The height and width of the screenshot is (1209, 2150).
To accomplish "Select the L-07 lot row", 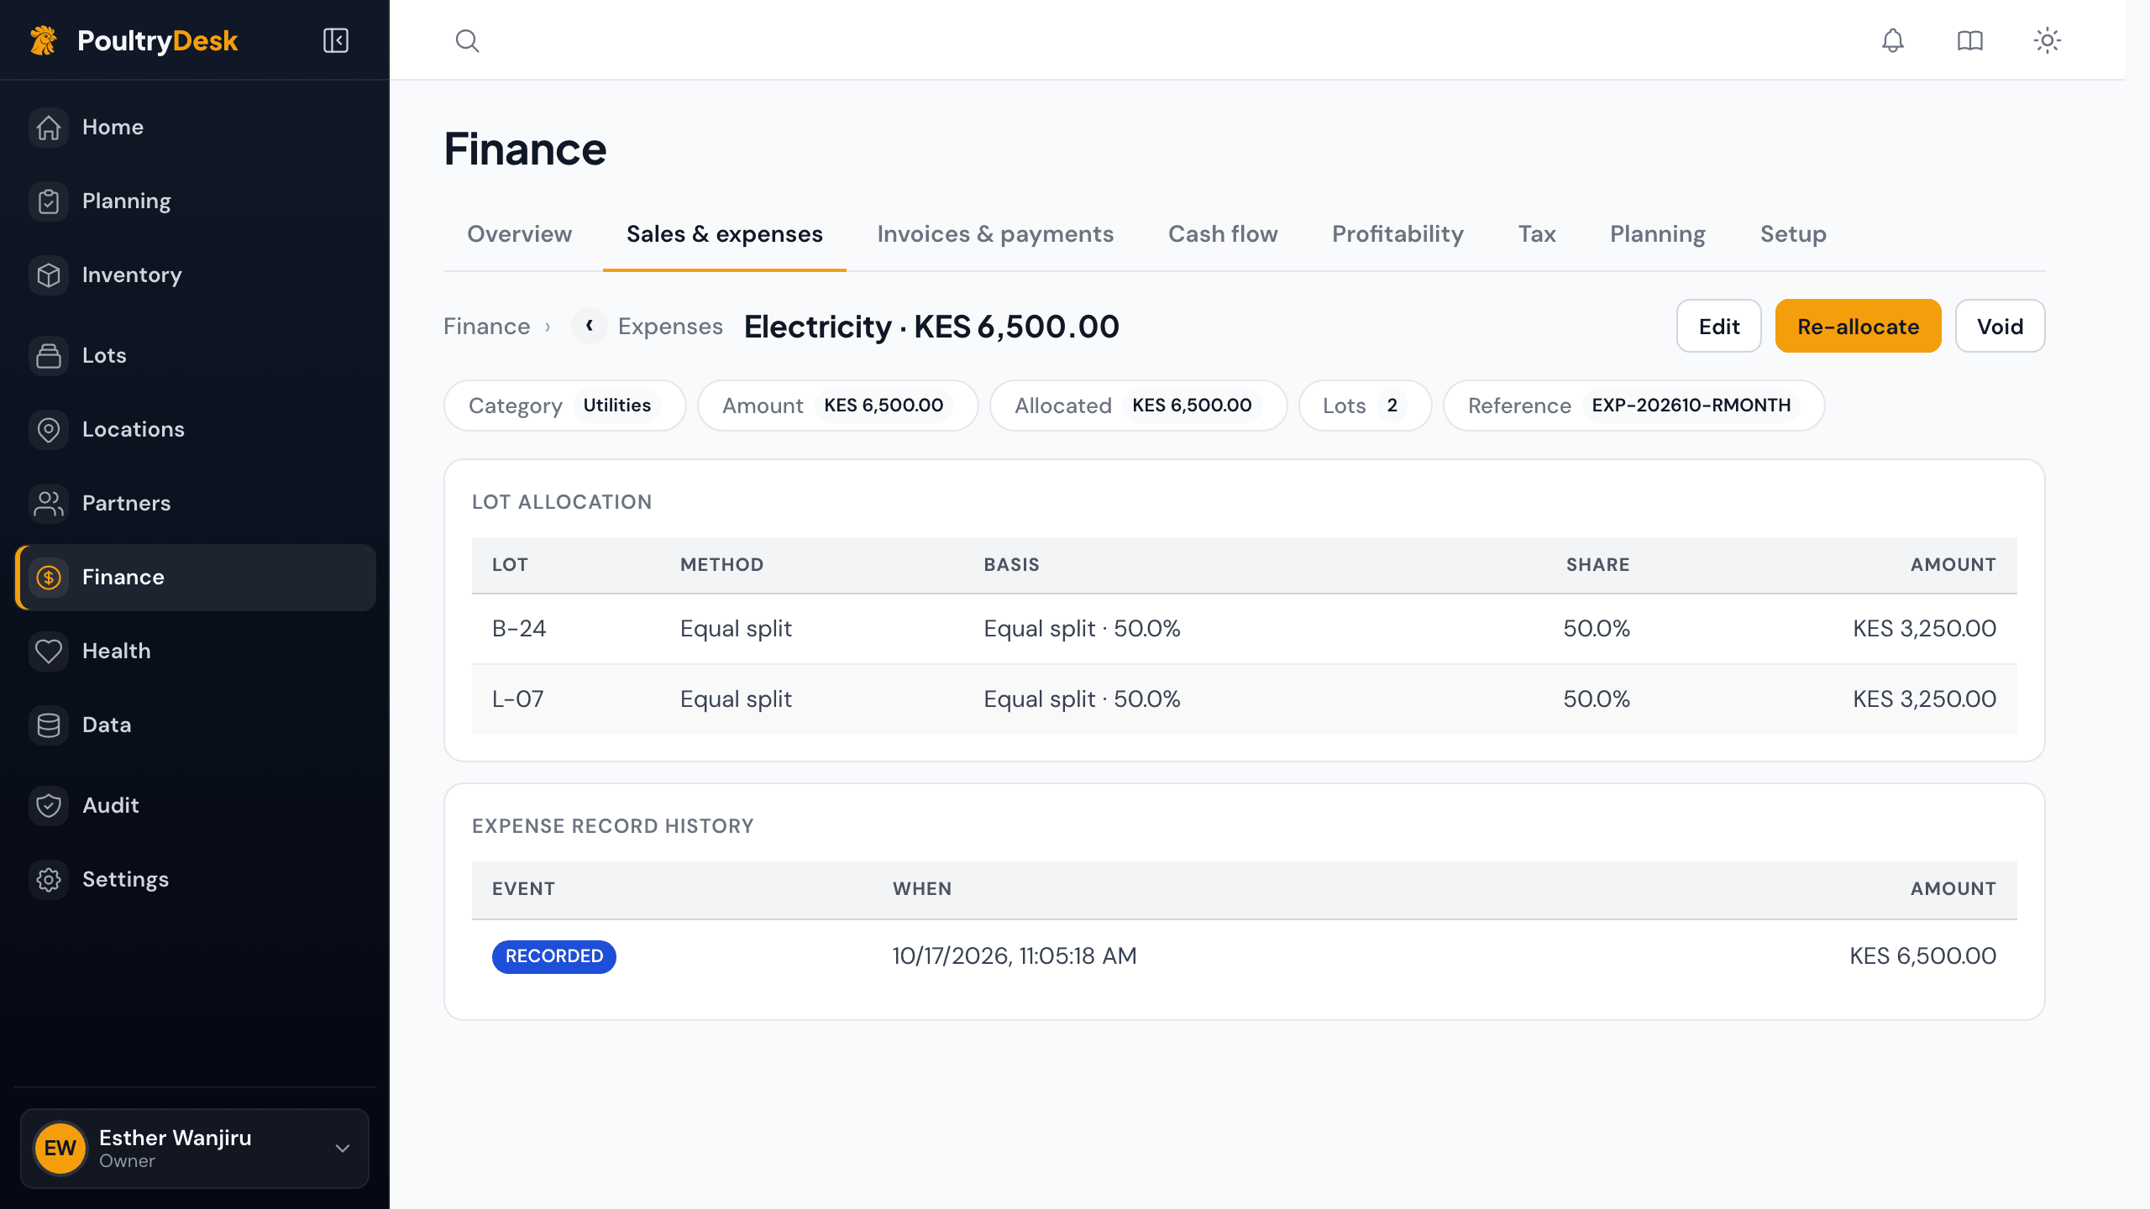I will [1244, 699].
